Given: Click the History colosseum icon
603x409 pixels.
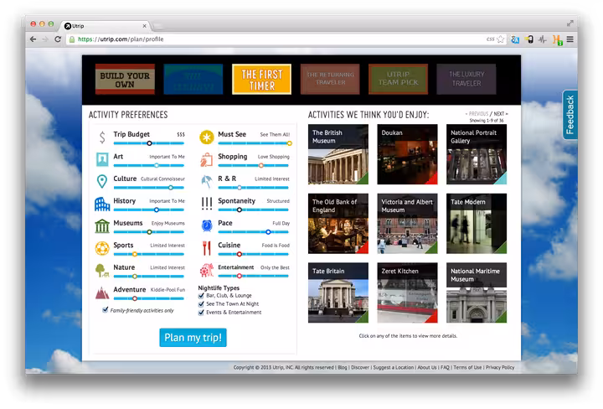Looking at the screenshot, I should 102,204.
